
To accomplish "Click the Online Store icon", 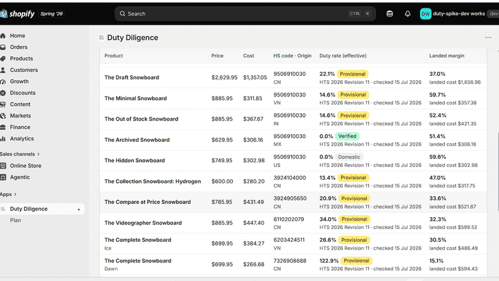I will click(x=3, y=166).
